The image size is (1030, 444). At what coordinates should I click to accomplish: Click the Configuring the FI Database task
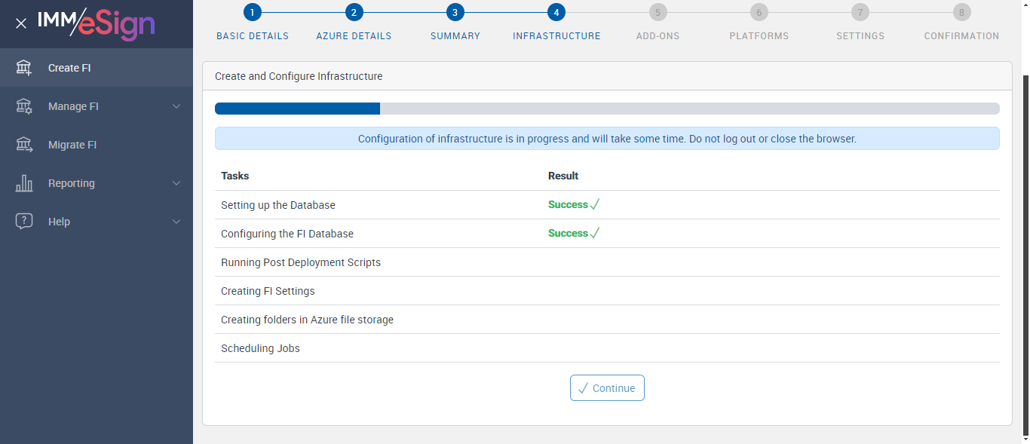click(287, 234)
